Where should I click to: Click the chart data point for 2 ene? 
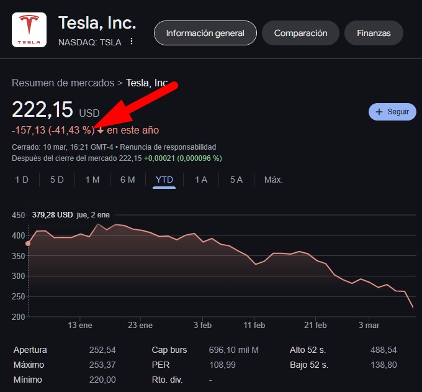(28, 244)
